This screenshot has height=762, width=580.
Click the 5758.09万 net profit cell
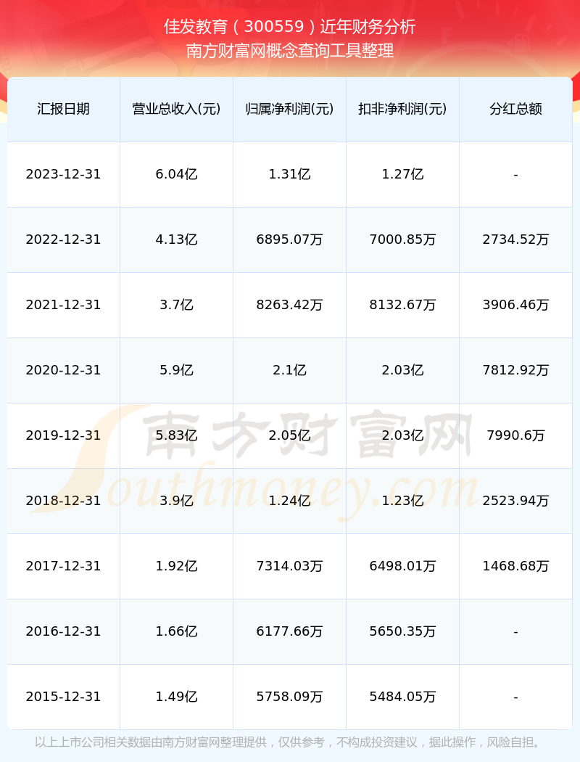tap(290, 697)
